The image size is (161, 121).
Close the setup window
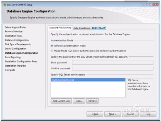click(155, 5)
